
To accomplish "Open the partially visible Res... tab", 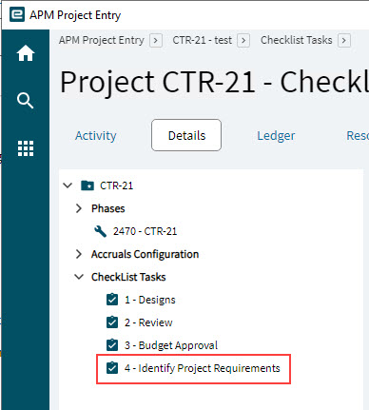I will 358,136.
